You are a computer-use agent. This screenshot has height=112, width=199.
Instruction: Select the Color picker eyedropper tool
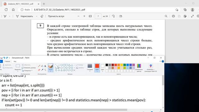[x=42, y=70]
